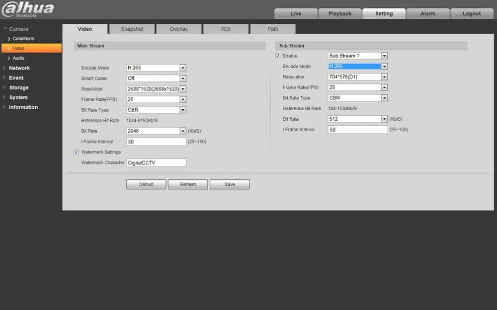Click the 1024-8192Kb/S reference bit rate text
The width and height of the screenshot is (497, 310).
coord(142,120)
